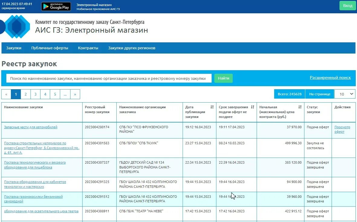
Task: Click price value 422 915.12
Action: point(293,211)
